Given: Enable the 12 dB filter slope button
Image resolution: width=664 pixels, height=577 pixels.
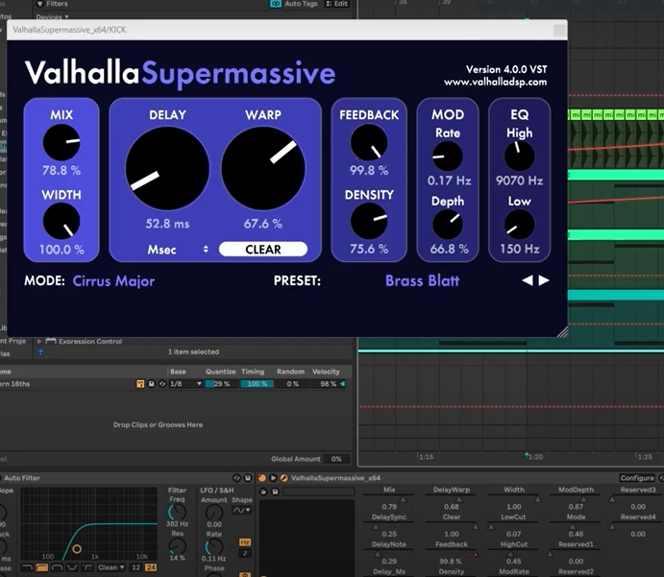Looking at the screenshot, I should 136,568.
